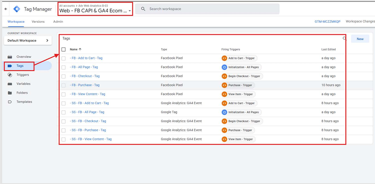Click trigger icon in SS - FB - Purchase row
The height and width of the screenshot is (184, 375).
(x=224, y=130)
